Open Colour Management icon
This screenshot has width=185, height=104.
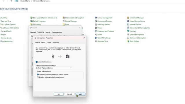[96, 18]
